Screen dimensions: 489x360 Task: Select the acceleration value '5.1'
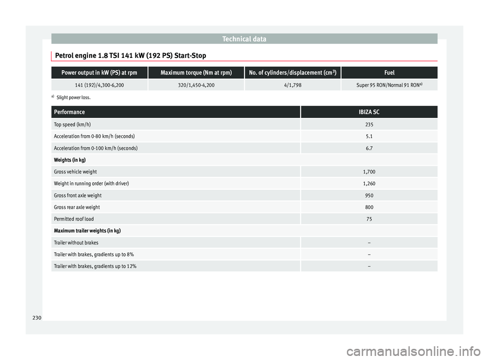(x=369, y=136)
